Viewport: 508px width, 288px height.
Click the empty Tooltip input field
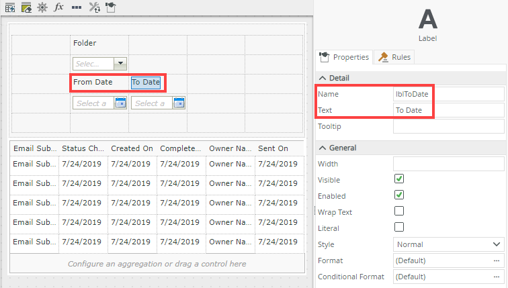449,126
